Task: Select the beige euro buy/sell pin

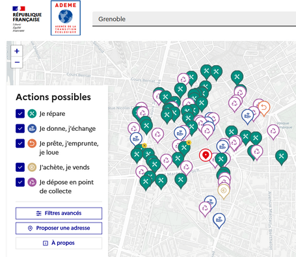Action: (224, 191)
